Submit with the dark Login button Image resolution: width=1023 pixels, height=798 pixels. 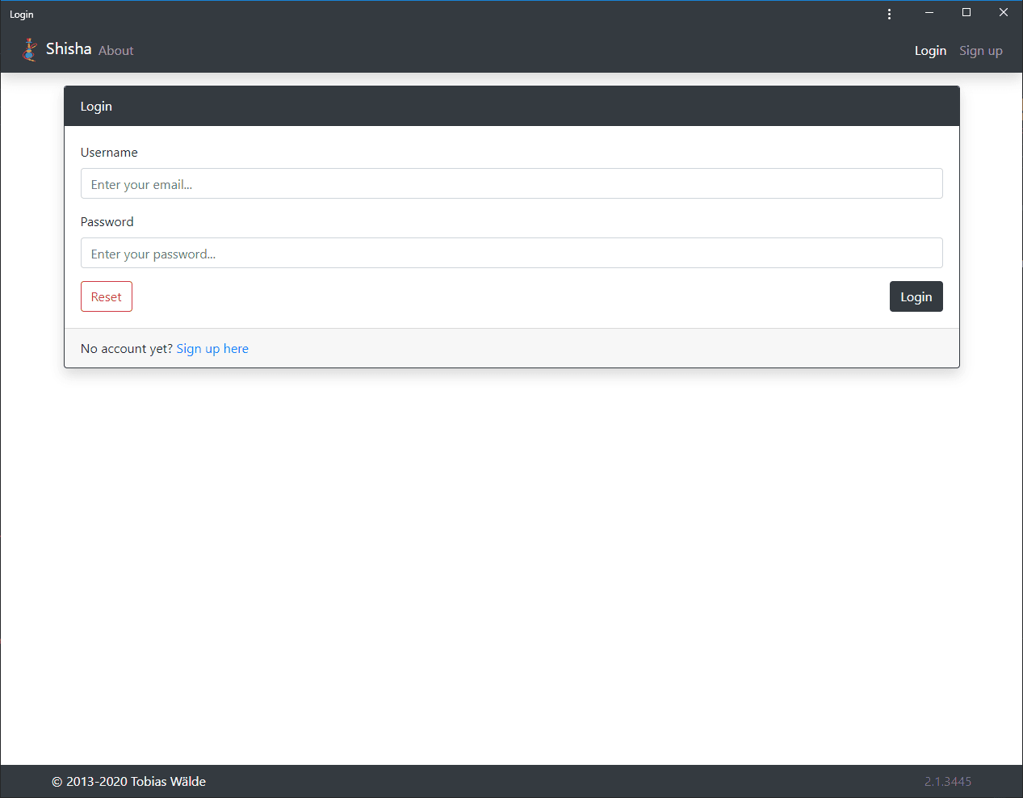coord(916,296)
